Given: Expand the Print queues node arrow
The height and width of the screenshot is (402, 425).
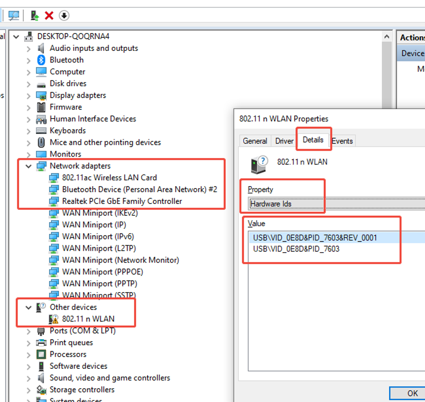Looking at the screenshot, I should (x=29, y=343).
